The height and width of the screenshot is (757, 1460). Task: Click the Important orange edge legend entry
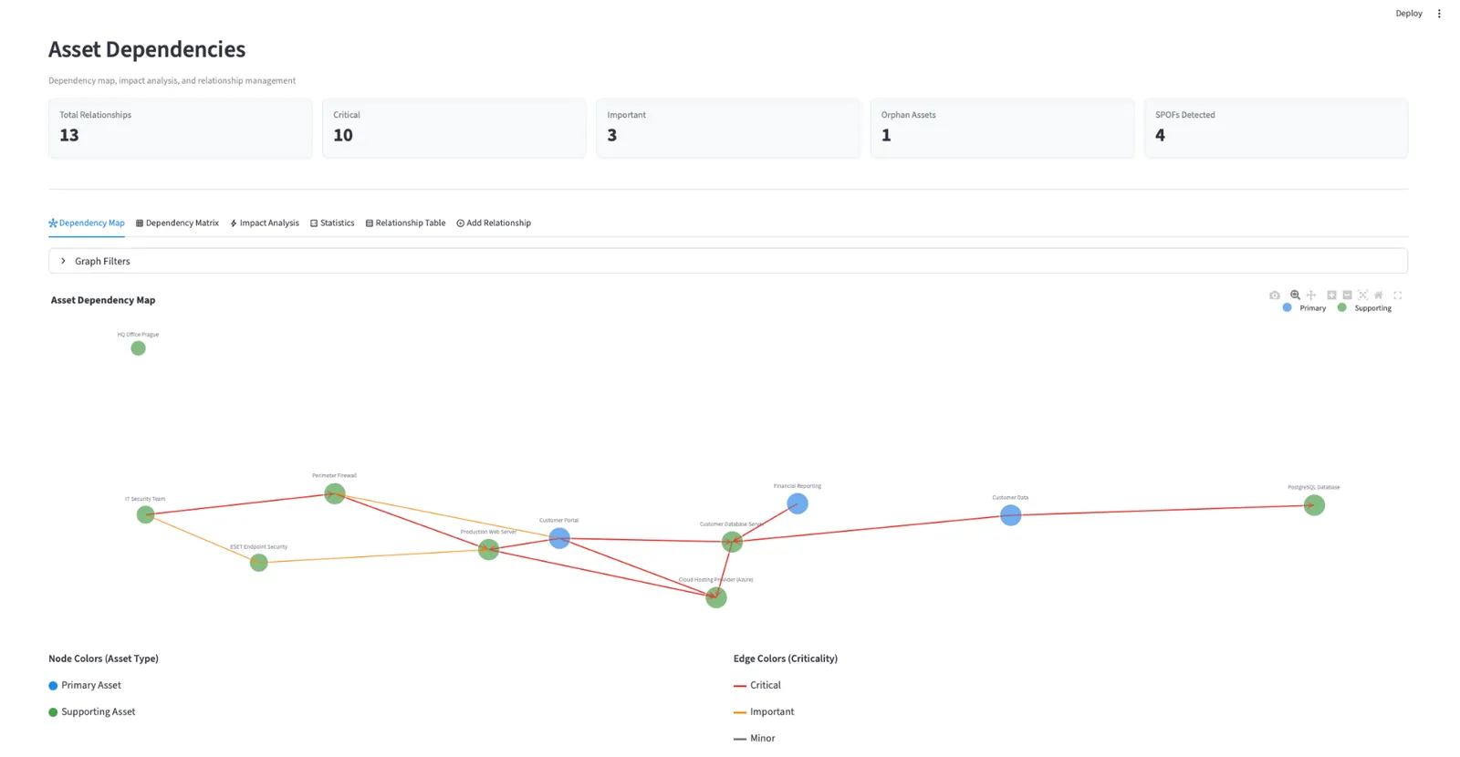[x=764, y=711]
